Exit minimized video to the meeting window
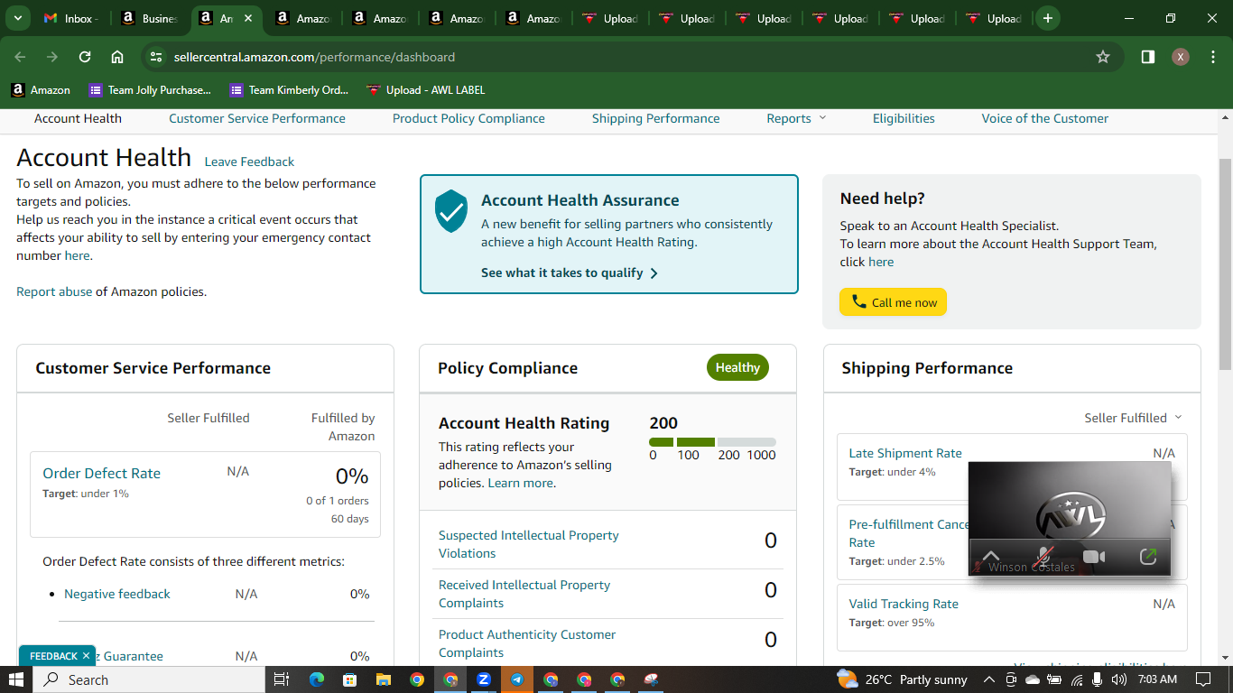The width and height of the screenshot is (1233, 693). pos(1147,557)
